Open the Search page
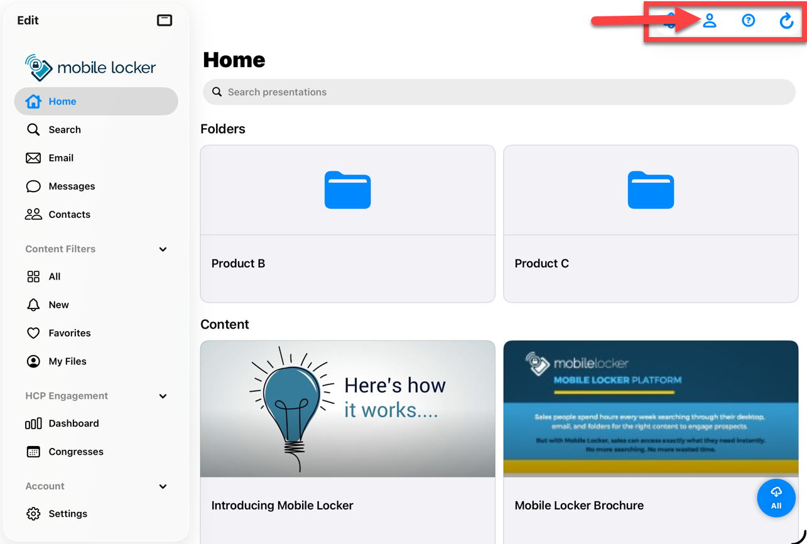Image resolution: width=807 pixels, height=544 pixels. click(96, 129)
